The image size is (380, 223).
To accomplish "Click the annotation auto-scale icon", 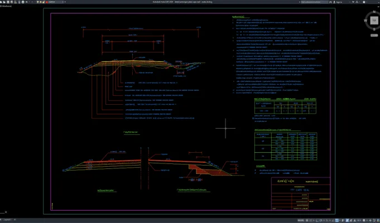I will click(x=351, y=220).
